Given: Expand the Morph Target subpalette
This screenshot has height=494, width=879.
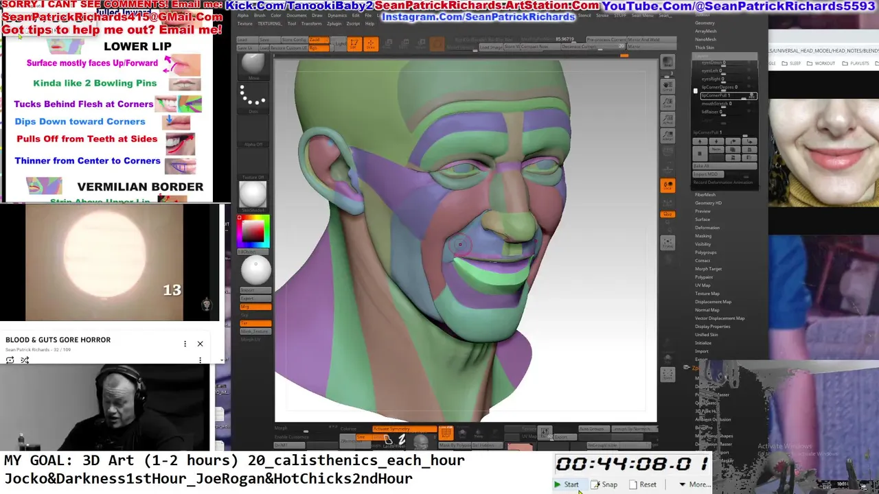Looking at the screenshot, I should (708, 269).
